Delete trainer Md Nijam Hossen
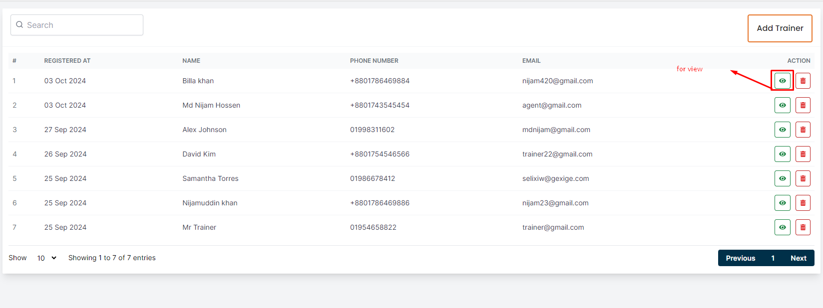823x308 pixels. 803,105
